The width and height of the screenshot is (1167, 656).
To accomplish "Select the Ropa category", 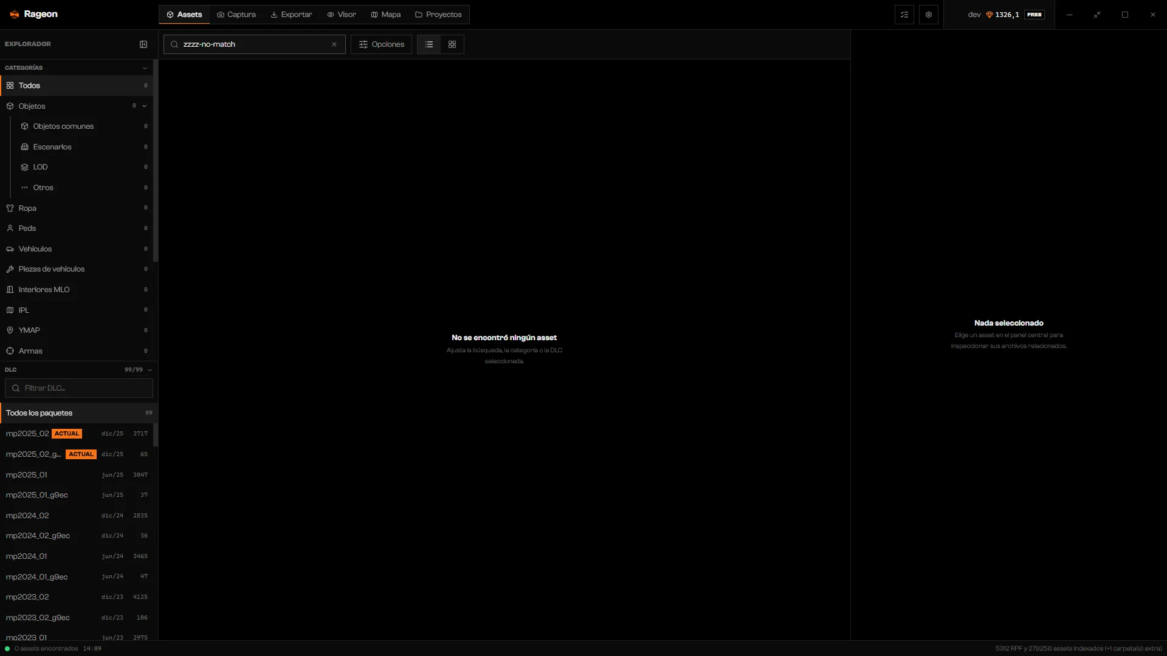I will (77, 208).
